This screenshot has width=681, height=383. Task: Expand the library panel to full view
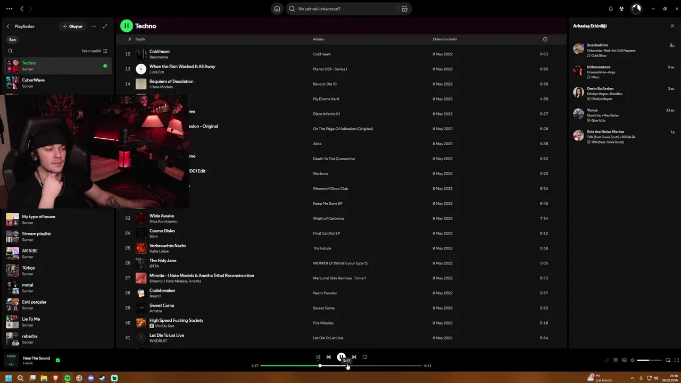pyautogui.click(x=105, y=26)
